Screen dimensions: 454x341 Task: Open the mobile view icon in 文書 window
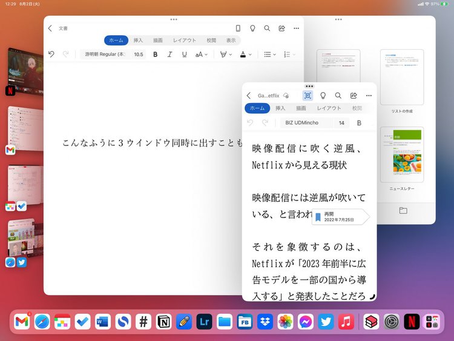click(238, 28)
